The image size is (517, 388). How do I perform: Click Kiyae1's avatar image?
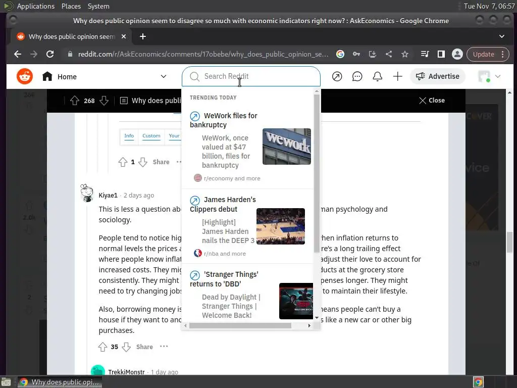coord(87,193)
